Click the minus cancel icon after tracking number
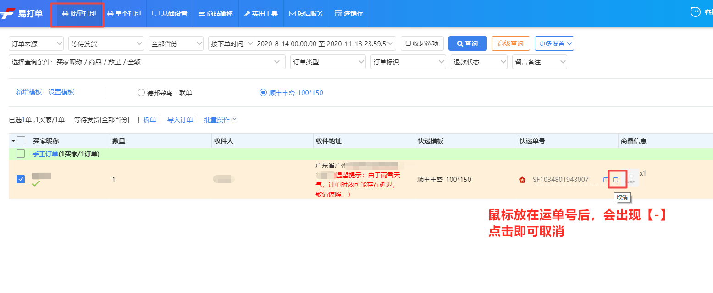Viewport: 713px width, 293px height. [616, 180]
